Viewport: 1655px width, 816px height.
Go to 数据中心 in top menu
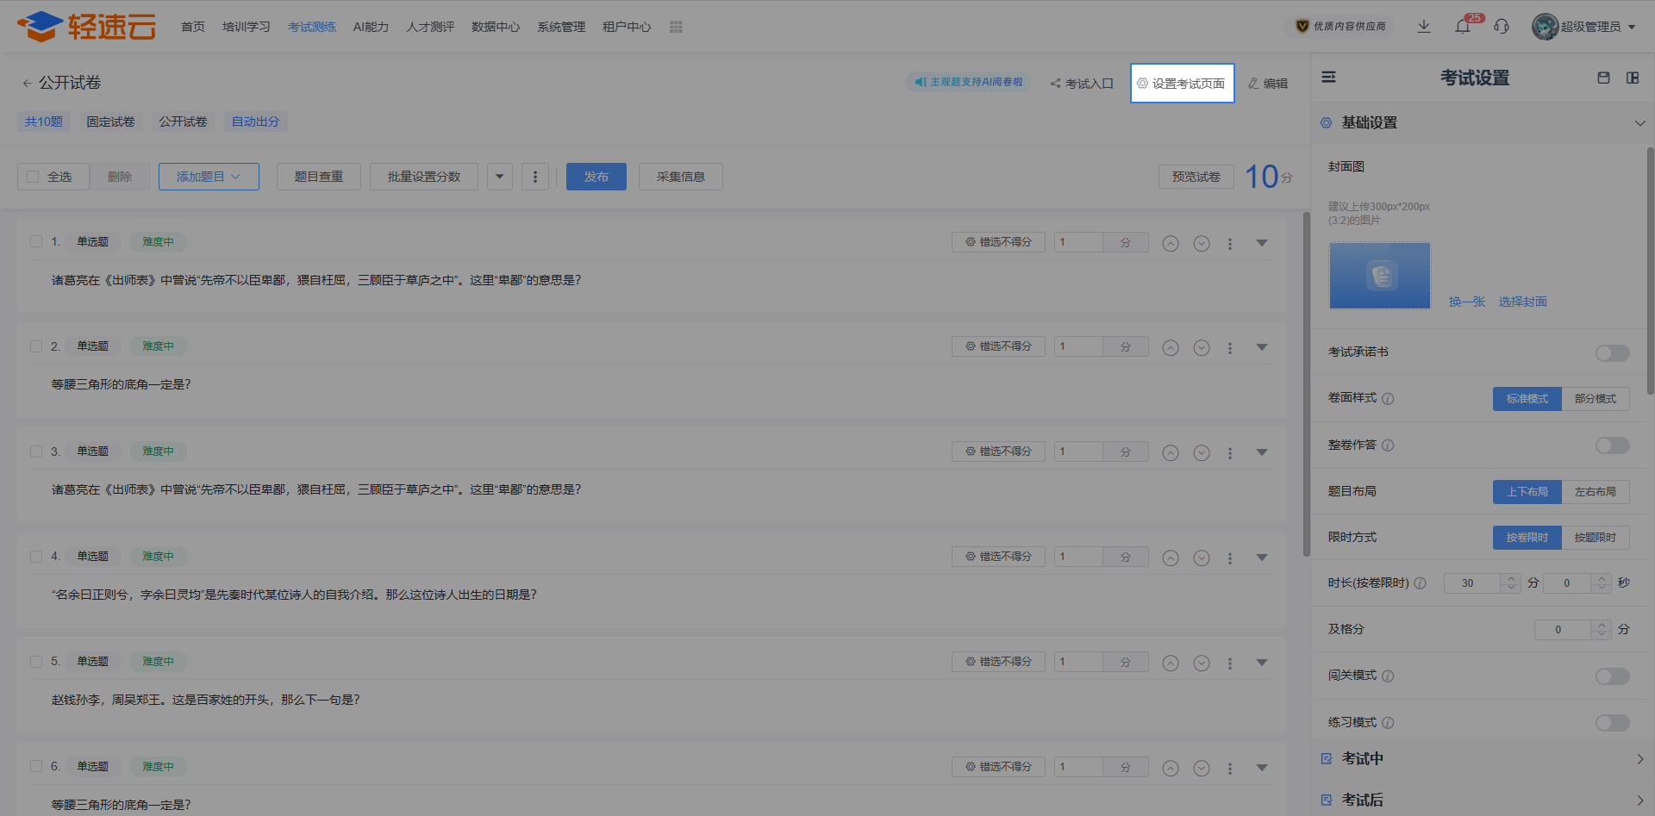click(x=496, y=27)
